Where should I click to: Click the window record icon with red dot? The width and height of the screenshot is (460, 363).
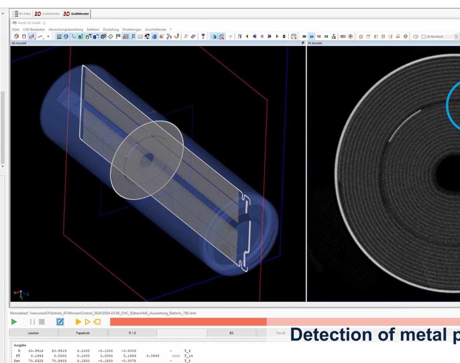coord(294,36)
